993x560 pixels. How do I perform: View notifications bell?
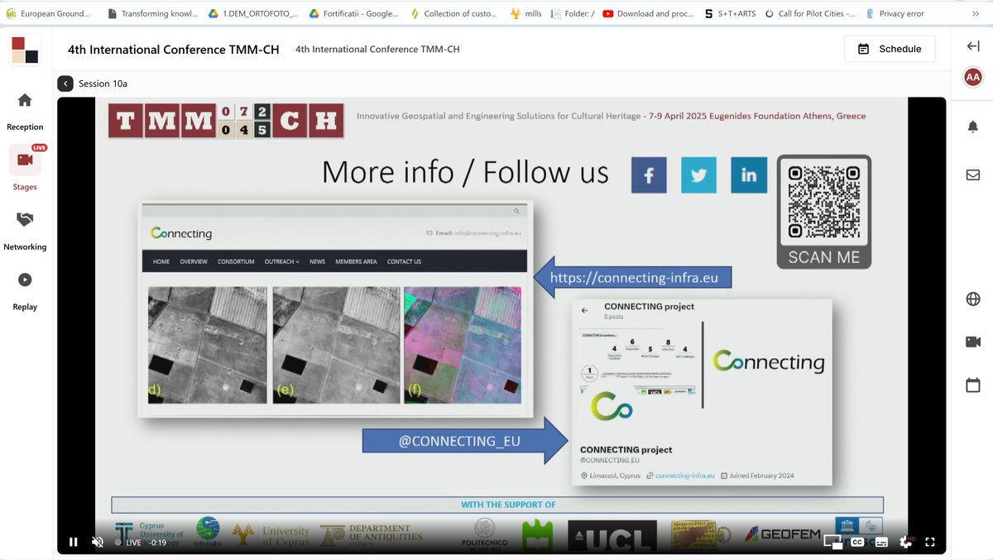pos(973,127)
